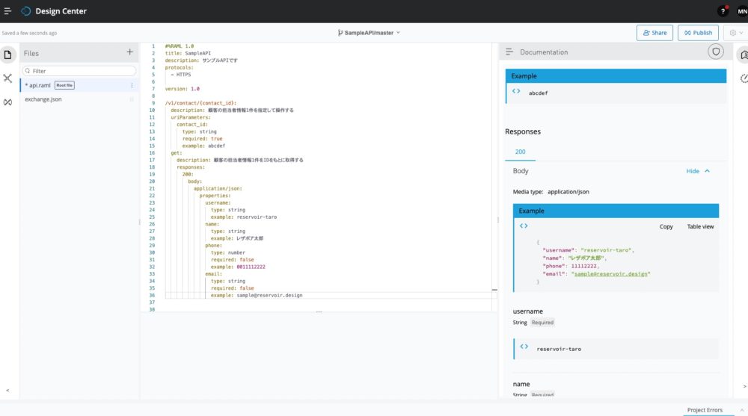Click the Files panel heading
Screen dimensions: 748x416
click(x=31, y=53)
